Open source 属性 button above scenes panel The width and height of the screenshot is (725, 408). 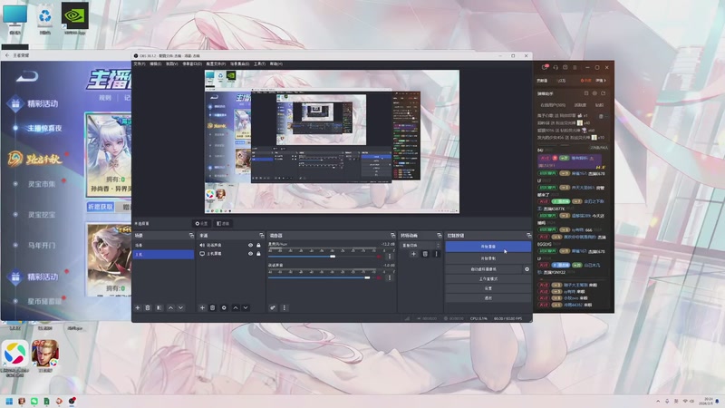[x=201, y=223]
